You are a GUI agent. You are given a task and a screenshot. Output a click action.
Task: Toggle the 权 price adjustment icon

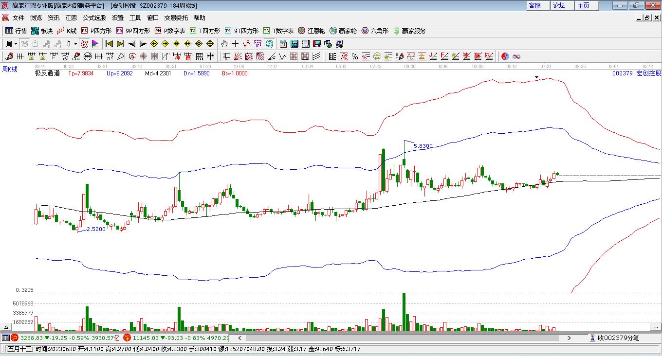point(84,44)
